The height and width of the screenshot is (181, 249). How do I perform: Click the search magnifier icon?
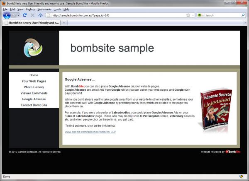click(x=243, y=15)
